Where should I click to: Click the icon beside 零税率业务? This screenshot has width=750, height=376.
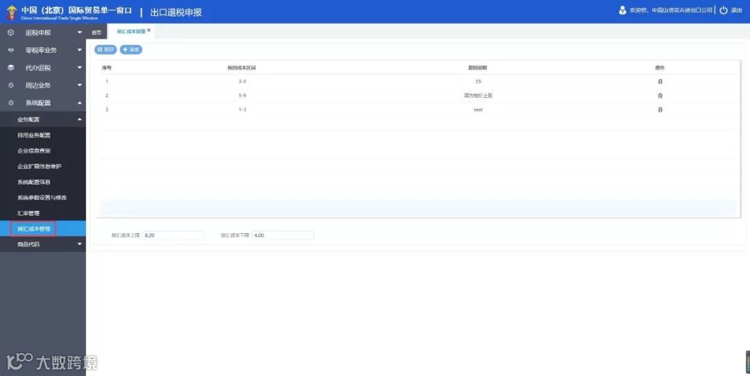click(11, 50)
